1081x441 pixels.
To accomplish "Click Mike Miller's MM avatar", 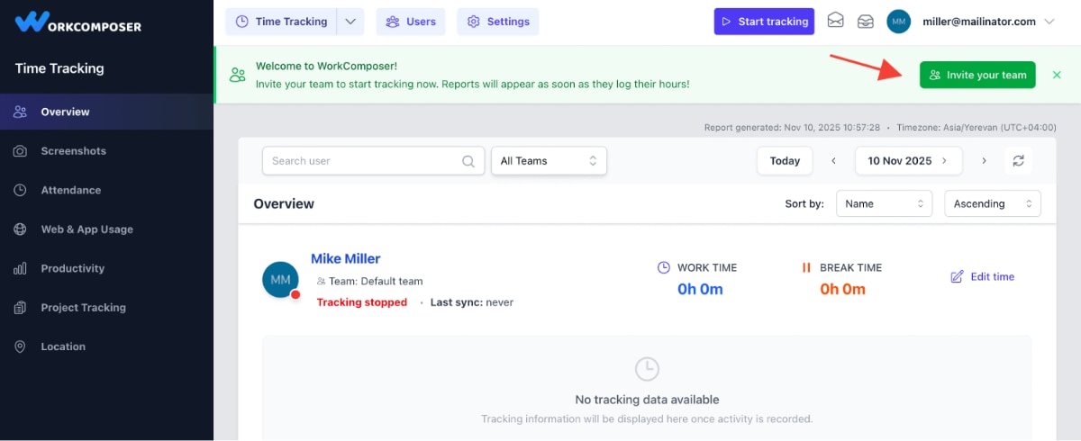I will (280, 280).
